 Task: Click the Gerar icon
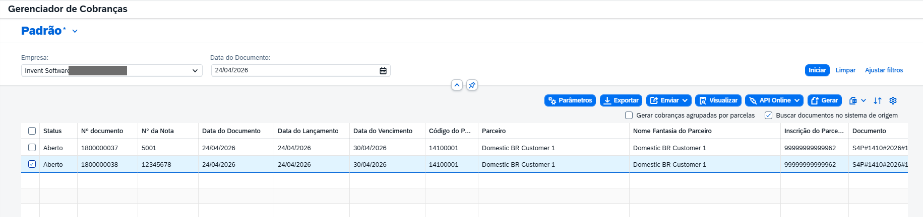tap(815, 100)
